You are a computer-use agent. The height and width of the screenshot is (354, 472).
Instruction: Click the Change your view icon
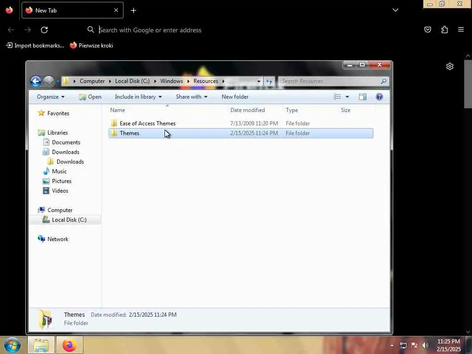click(337, 97)
